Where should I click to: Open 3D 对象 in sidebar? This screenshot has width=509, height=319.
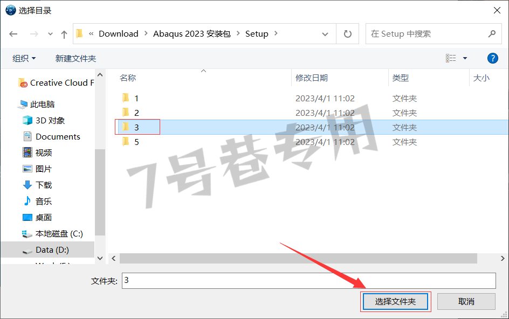pyautogui.click(x=44, y=120)
